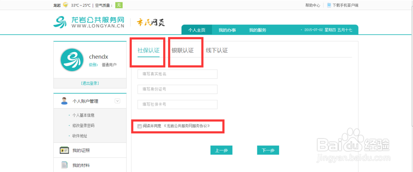The width and height of the screenshot is (413, 172).
Task: Collapse the 个人账户管理 section arrow
Action: pyautogui.click(x=117, y=101)
